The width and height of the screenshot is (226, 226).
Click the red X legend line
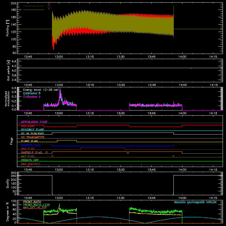click(34, 6)
